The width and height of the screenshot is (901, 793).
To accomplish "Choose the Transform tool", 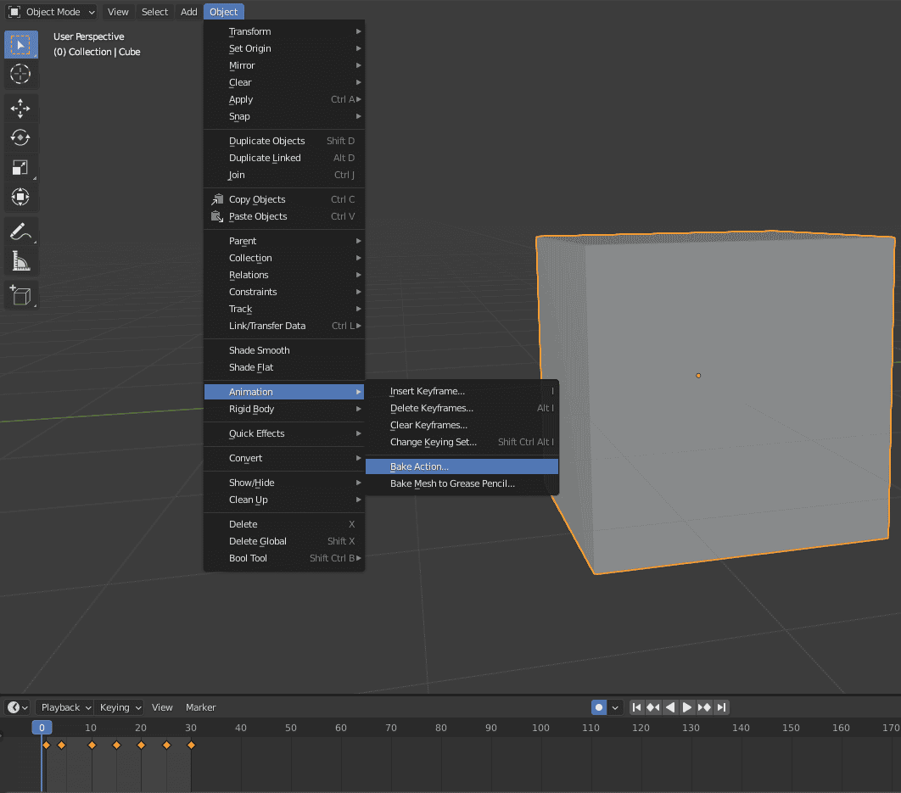I will [21, 197].
